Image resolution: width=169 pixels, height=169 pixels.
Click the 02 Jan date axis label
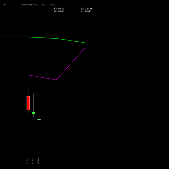[38, 161]
